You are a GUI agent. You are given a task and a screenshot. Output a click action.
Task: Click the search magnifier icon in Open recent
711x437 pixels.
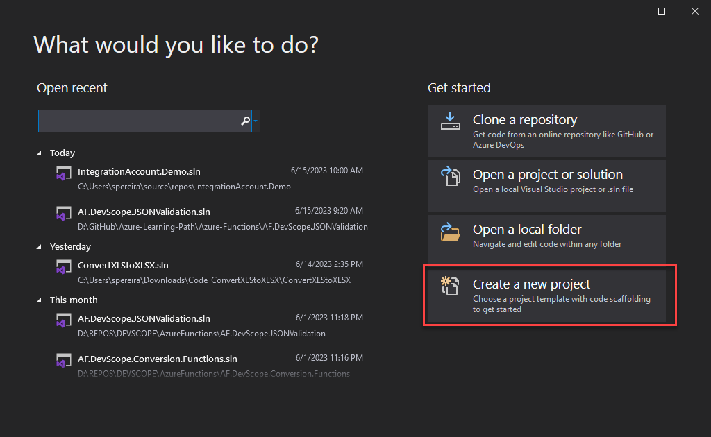(x=245, y=121)
